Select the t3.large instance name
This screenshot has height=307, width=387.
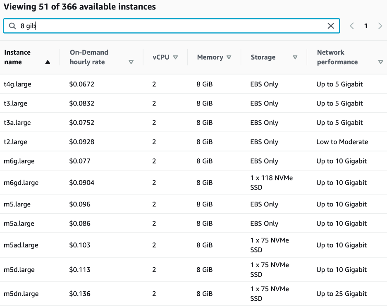[16, 103]
